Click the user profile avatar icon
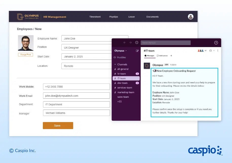 point(191,17)
